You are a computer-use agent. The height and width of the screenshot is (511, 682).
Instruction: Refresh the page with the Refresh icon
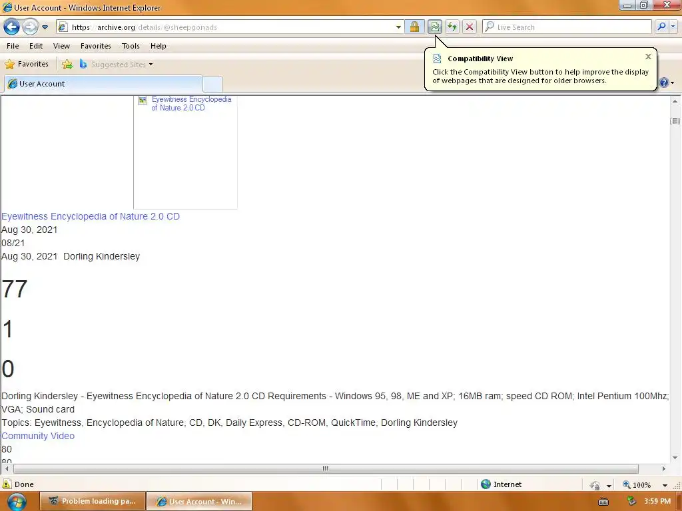point(452,27)
